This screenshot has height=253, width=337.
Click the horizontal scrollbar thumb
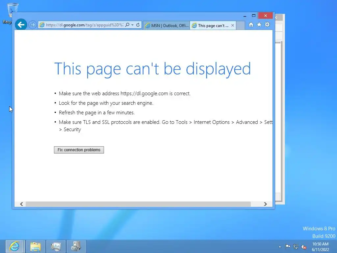138,204
